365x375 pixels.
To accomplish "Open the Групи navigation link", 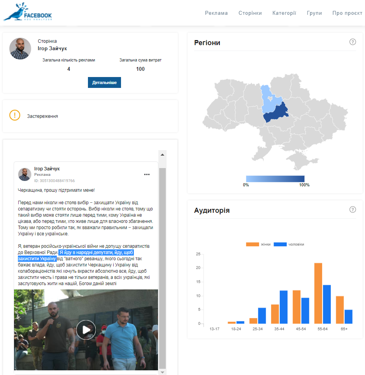I will pyautogui.click(x=314, y=13).
